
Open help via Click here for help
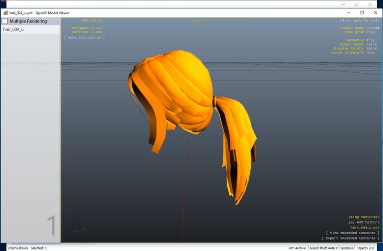(360, 21)
